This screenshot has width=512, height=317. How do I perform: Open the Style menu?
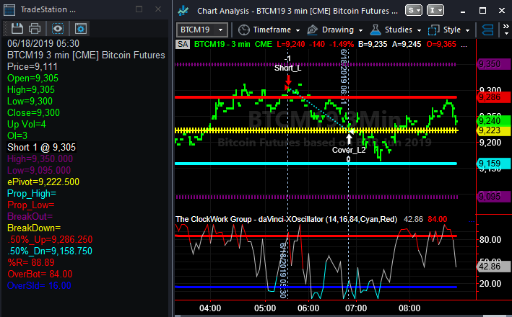coord(449,30)
